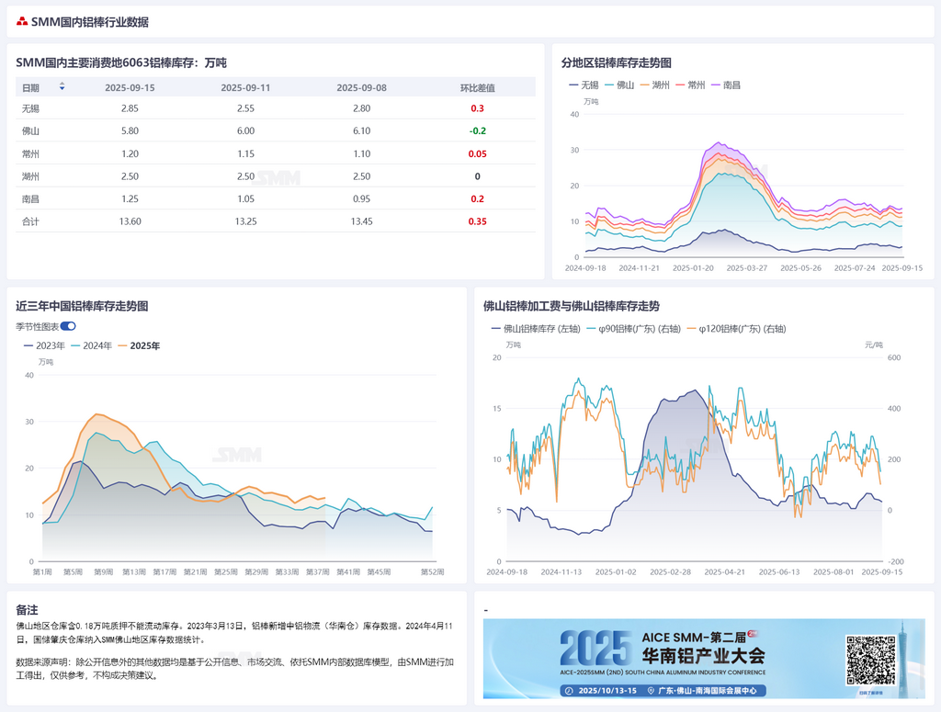Click the 分地区铝棒库存走势图 chart title

tap(617, 63)
